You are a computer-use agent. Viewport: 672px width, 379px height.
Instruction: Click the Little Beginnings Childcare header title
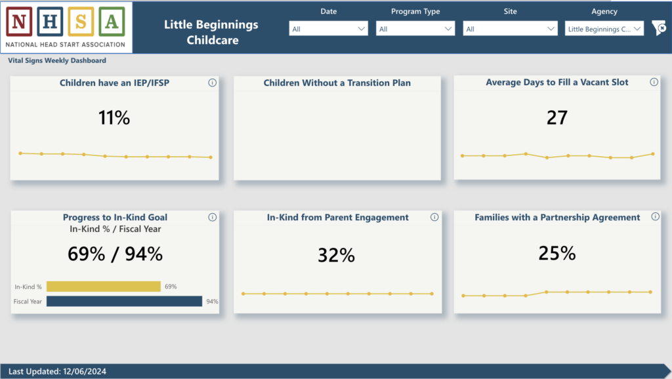coord(211,32)
